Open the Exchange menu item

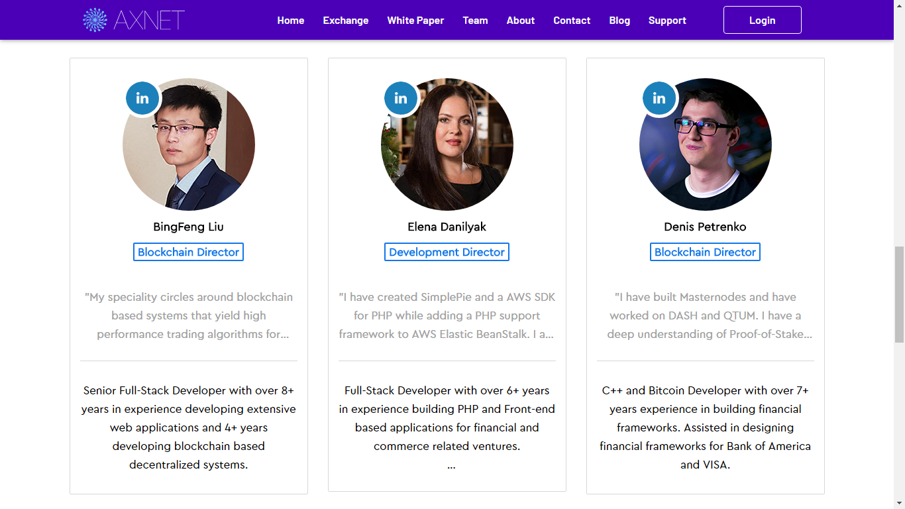coord(346,21)
